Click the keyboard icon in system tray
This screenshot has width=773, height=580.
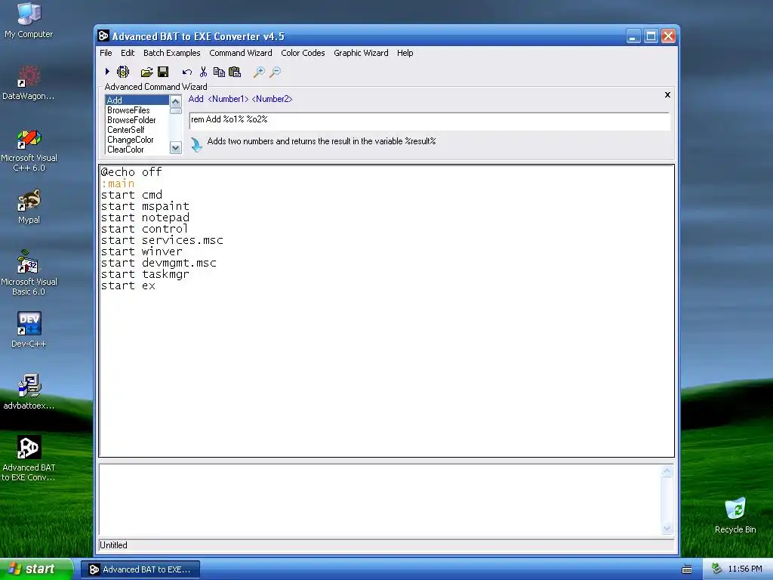[x=687, y=569]
